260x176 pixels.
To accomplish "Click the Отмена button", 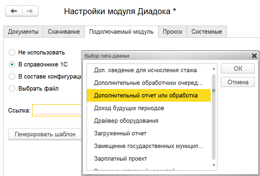I will pyautogui.click(x=238, y=82).
